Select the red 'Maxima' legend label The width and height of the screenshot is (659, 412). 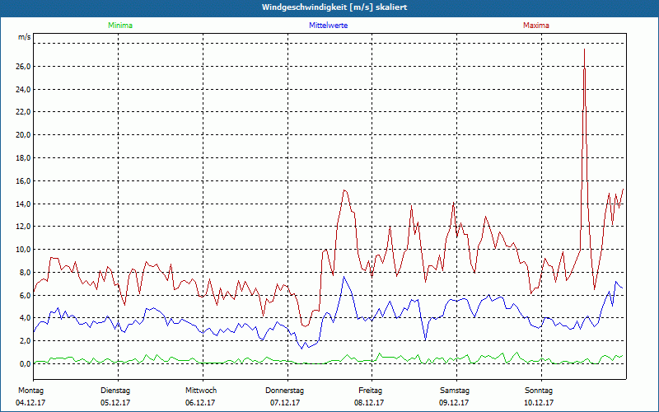point(536,26)
